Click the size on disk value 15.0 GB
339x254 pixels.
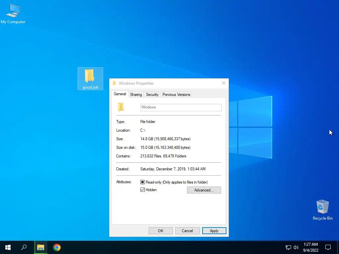(166, 148)
